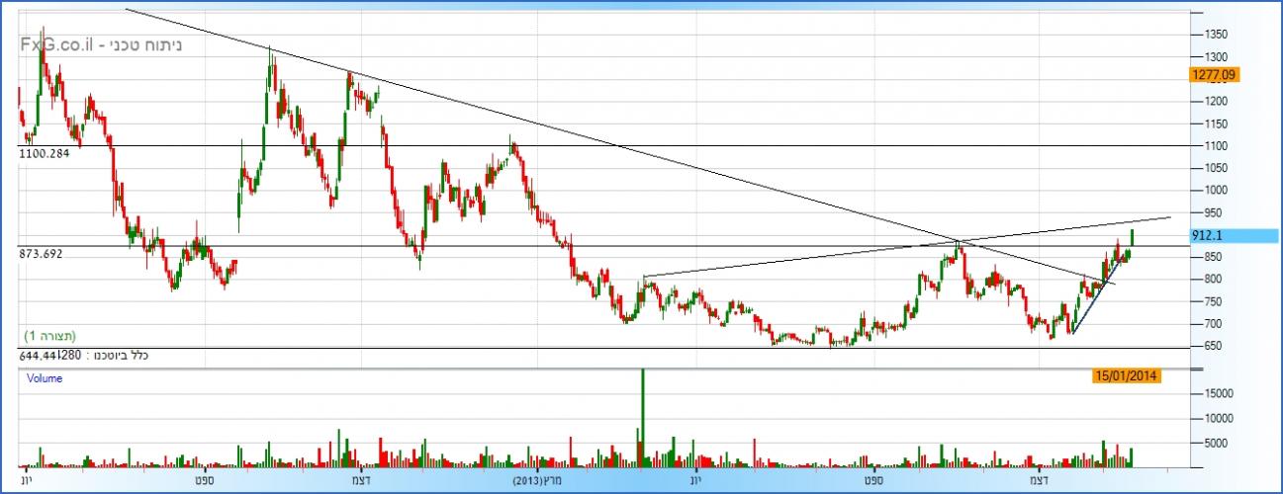Click the Volume panel label

(x=43, y=377)
